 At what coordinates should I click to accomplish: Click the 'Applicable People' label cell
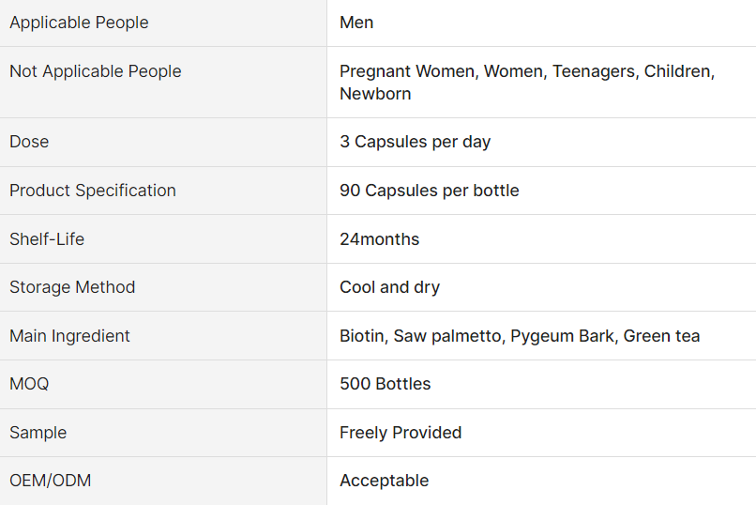click(79, 23)
